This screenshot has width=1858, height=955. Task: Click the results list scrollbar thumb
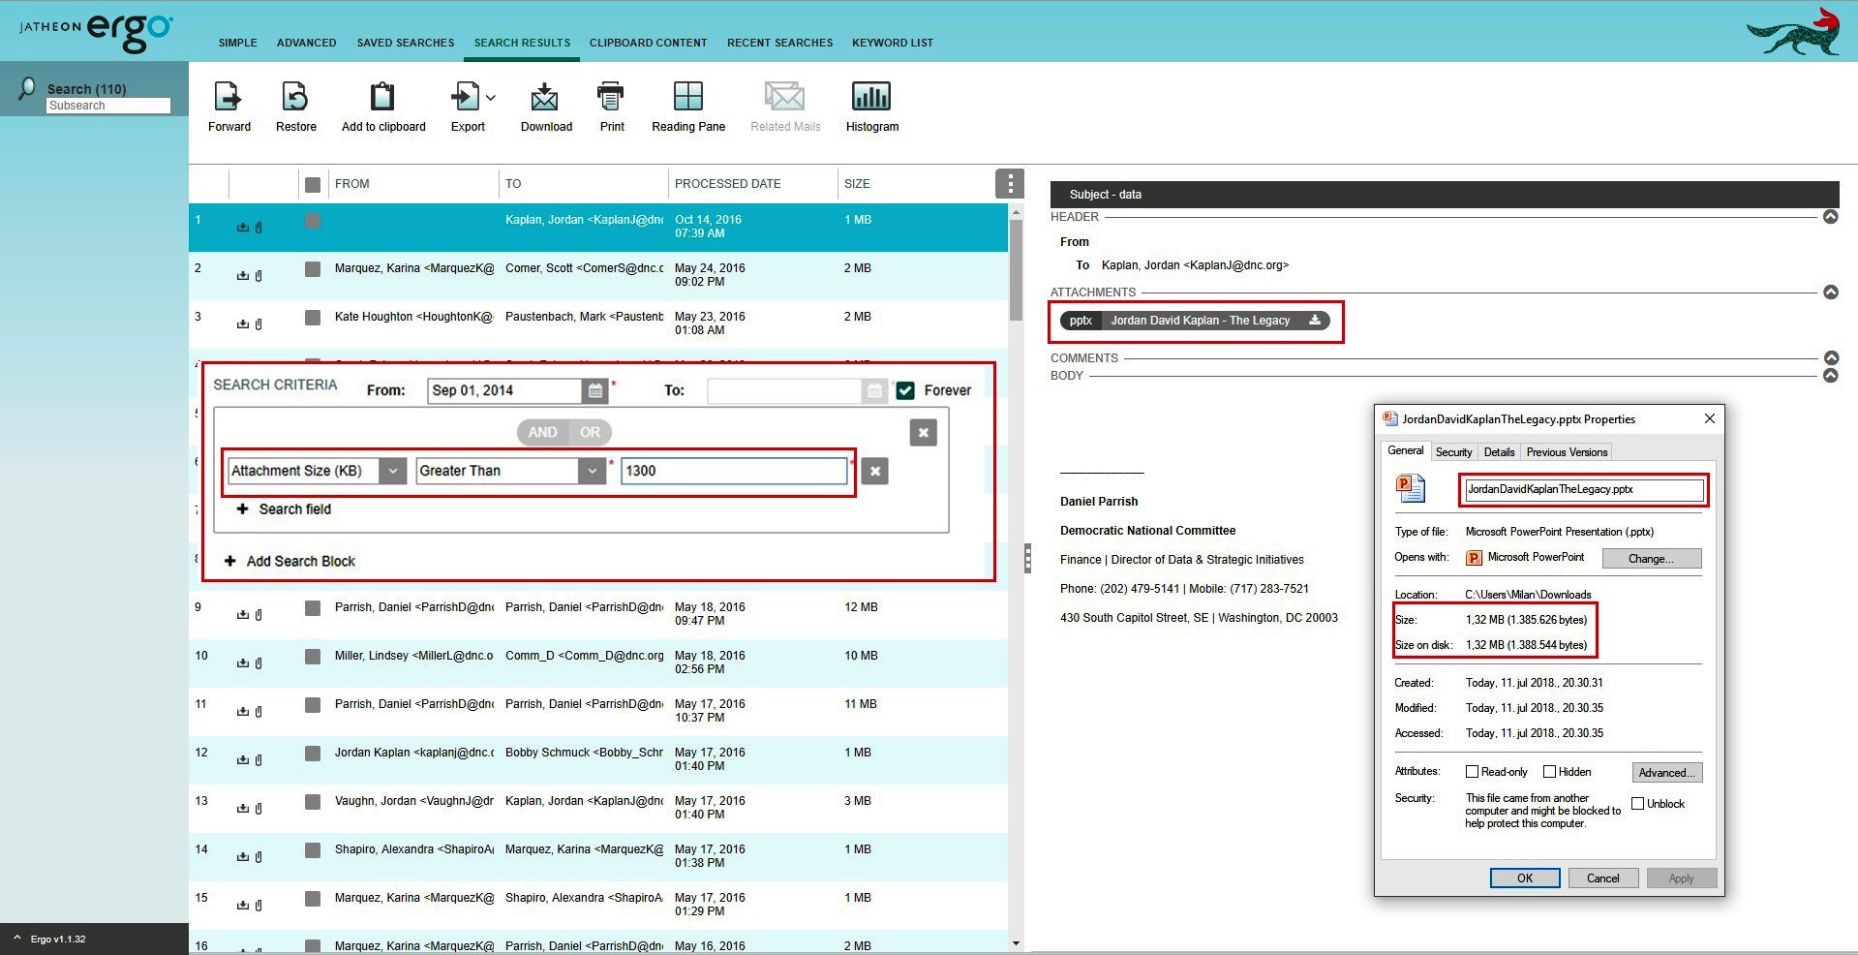point(1016,269)
